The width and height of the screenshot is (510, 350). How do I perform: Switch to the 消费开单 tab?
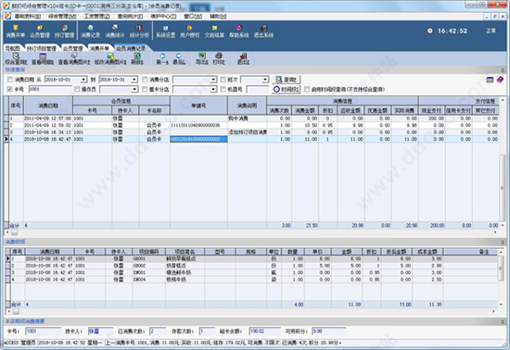99,48
